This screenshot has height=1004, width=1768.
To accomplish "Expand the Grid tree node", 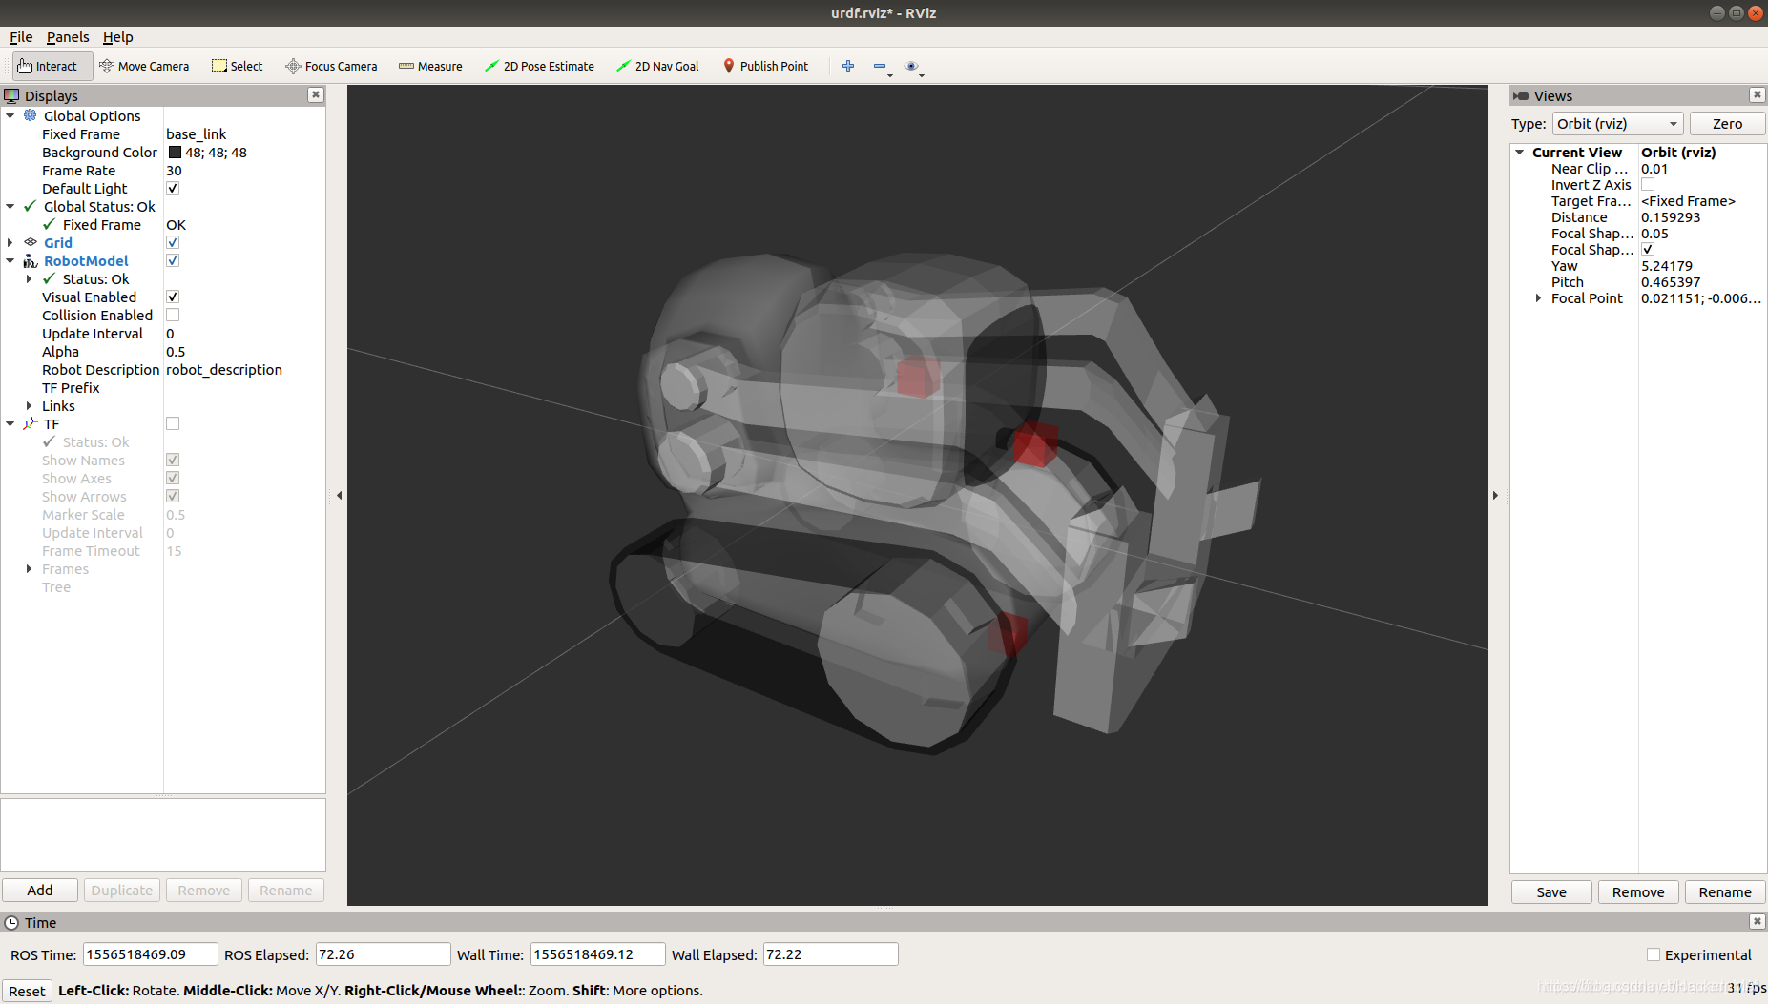I will 10,242.
